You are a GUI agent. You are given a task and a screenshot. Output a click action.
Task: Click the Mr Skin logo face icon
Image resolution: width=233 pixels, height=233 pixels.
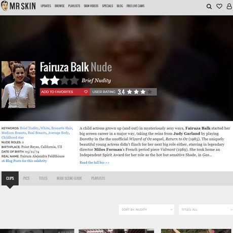[5, 6]
